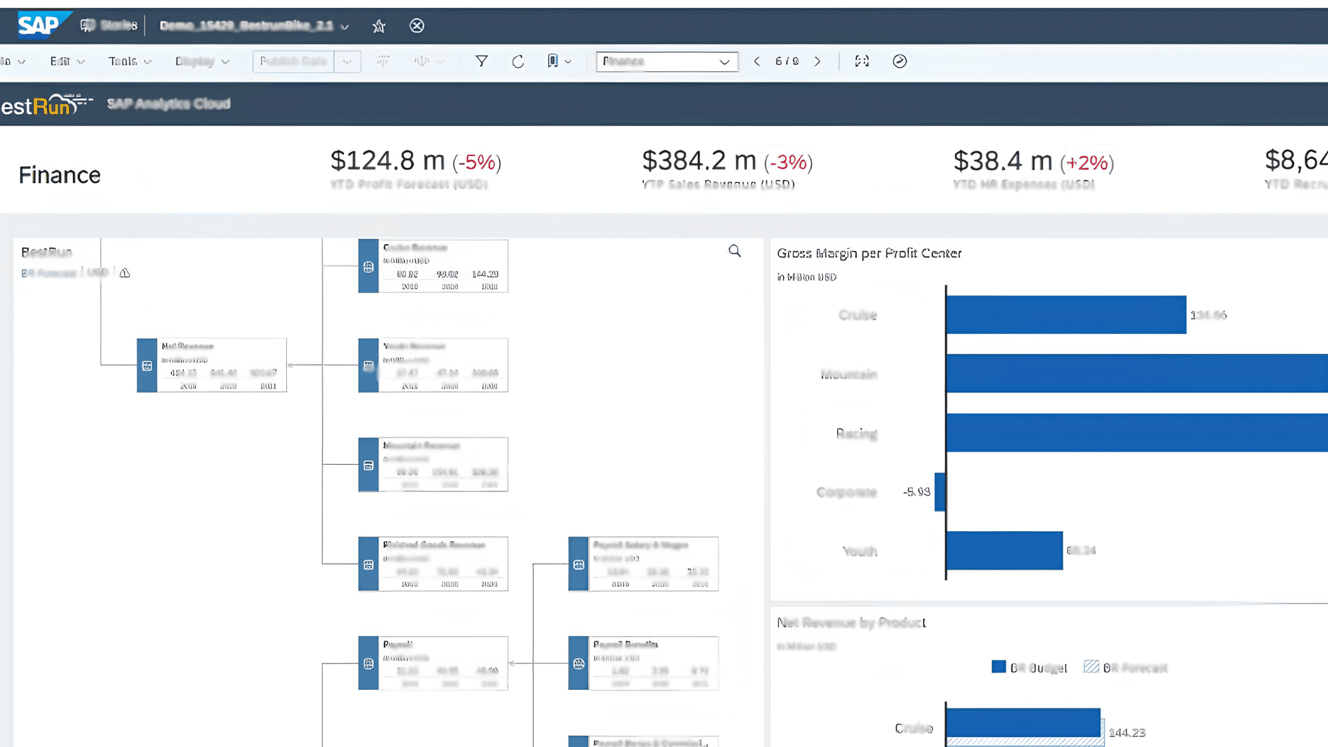Viewport: 1328px width, 747px height.
Task: Open the story Filter funnel icon
Action: pos(481,61)
